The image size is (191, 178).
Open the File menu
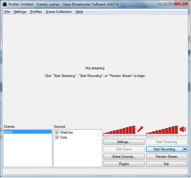pos(7,12)
